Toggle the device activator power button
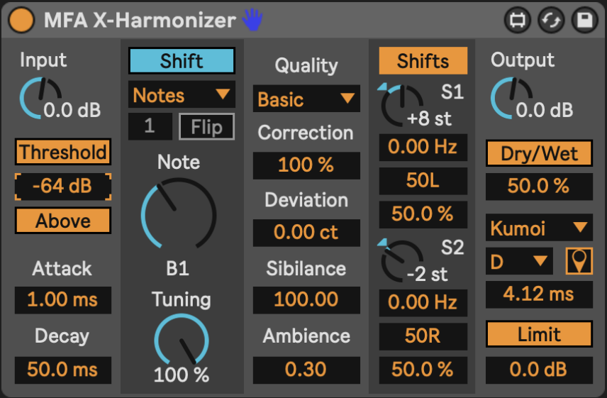Screen dimensions: 607x398 click(21, 20)
